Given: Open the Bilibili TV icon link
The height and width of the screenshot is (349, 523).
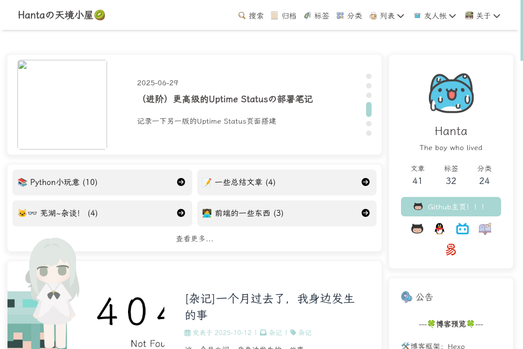Looking at the screenshot, I should coord(462,229).
